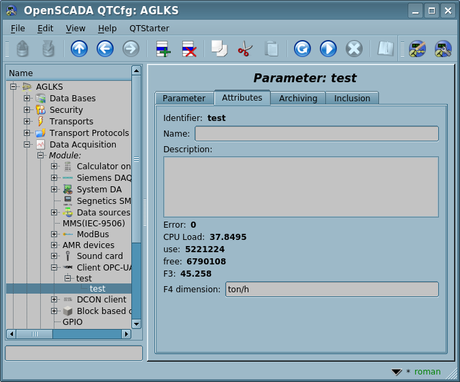Select Sound card in the tree
Image resolution: width=460 pixels, height=382 pixels.
coord(99,256)
